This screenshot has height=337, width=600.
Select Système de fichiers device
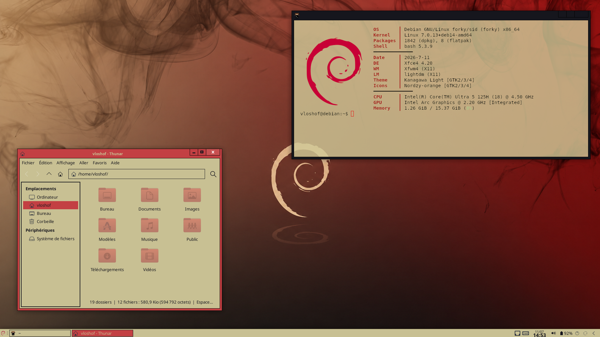click(51, 239)
